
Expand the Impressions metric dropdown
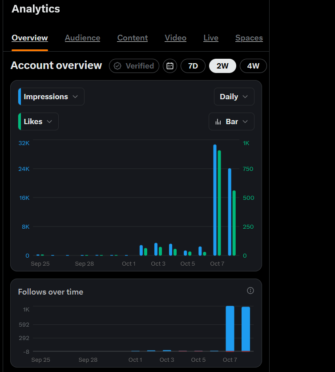(51, 97)
